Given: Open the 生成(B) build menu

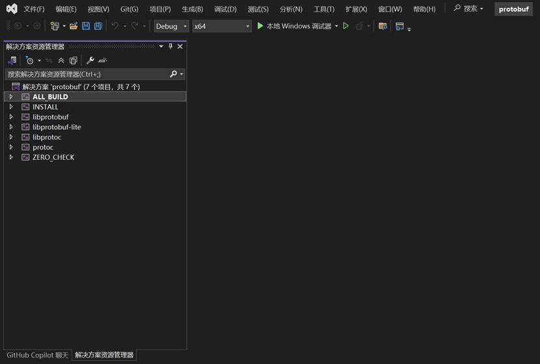Looking at the screenshot, I should click(192, 9).
